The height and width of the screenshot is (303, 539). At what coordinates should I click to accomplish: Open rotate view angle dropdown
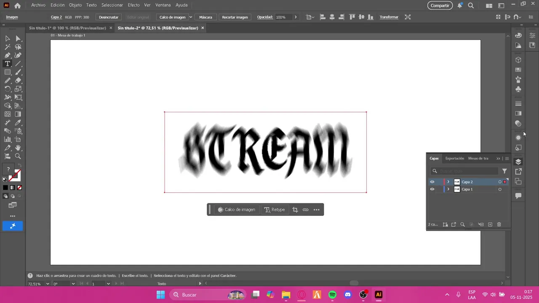[x=73, y=284]
